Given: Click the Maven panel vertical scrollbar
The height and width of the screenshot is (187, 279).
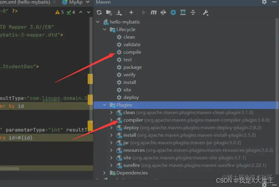Looking at the screenshot, I should point(277,96).
